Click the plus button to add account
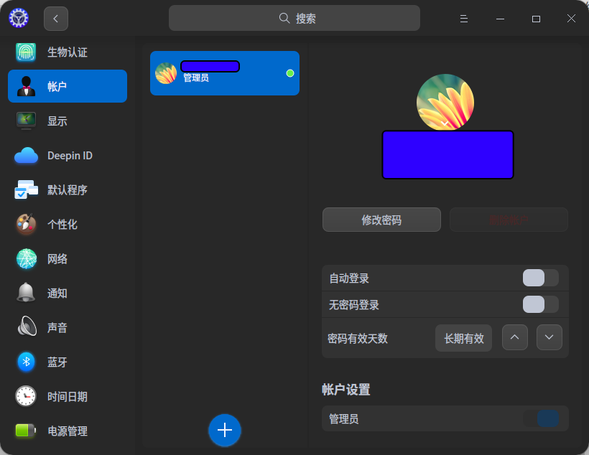 coord(225,431)
